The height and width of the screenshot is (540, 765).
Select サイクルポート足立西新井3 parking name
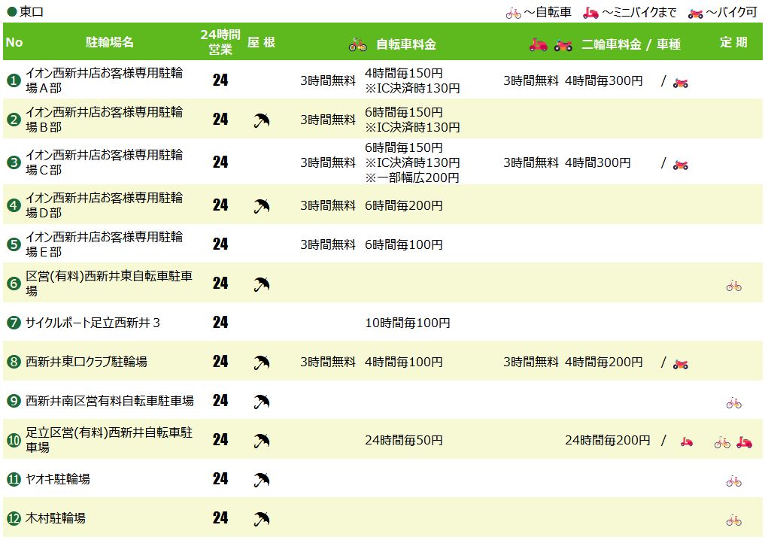click(93, 323)
